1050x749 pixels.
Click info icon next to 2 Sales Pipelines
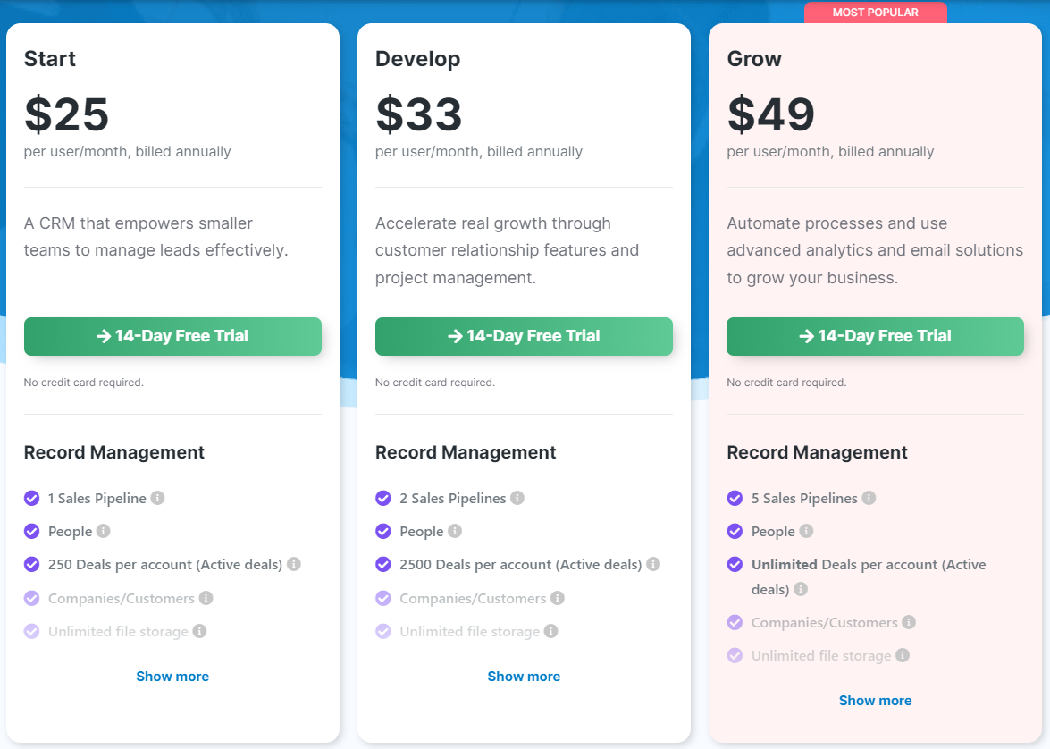(x=517, y=498)
